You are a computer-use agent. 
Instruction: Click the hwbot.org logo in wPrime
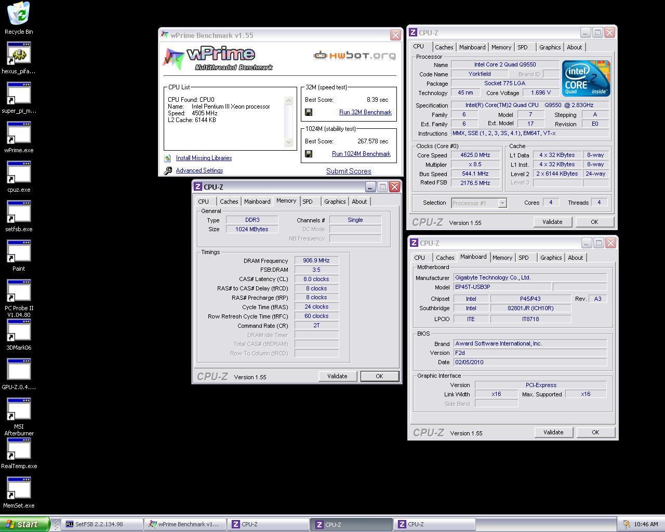[x=354, y=55]
